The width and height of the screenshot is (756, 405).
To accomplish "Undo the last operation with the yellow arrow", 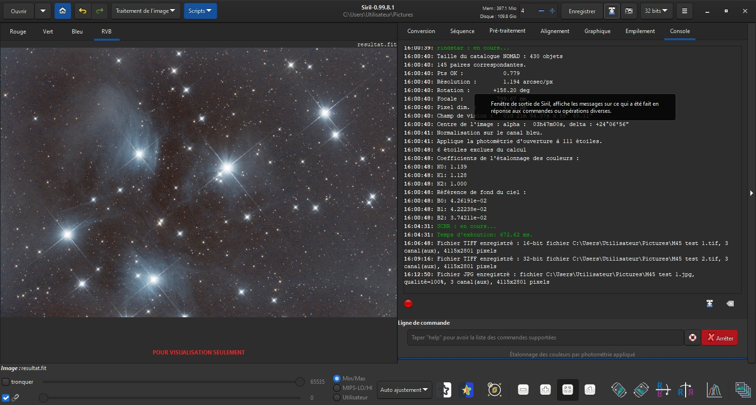I will point(83,11).
